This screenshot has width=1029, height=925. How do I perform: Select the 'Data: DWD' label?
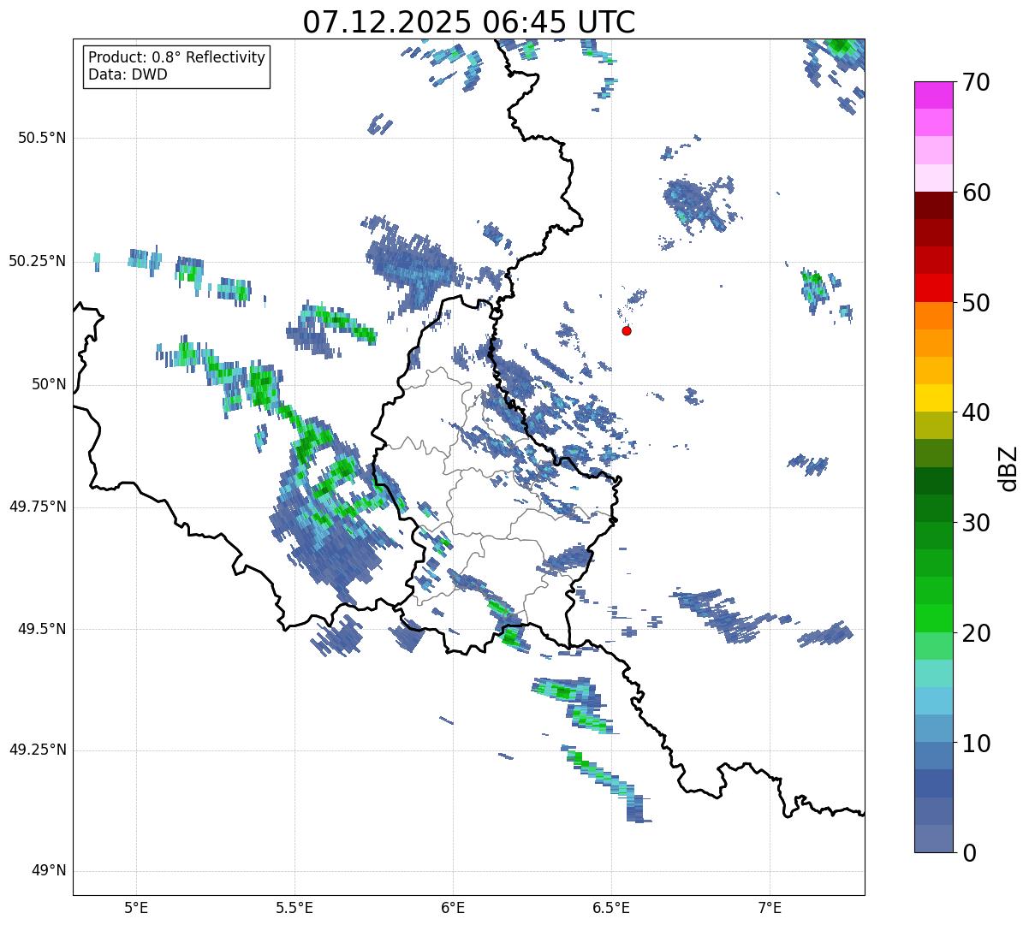point(128,74)
